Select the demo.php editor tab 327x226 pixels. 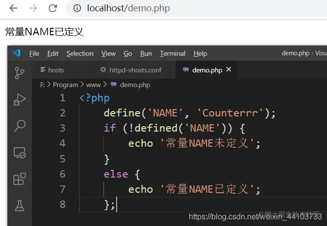[x=207, y=70]
